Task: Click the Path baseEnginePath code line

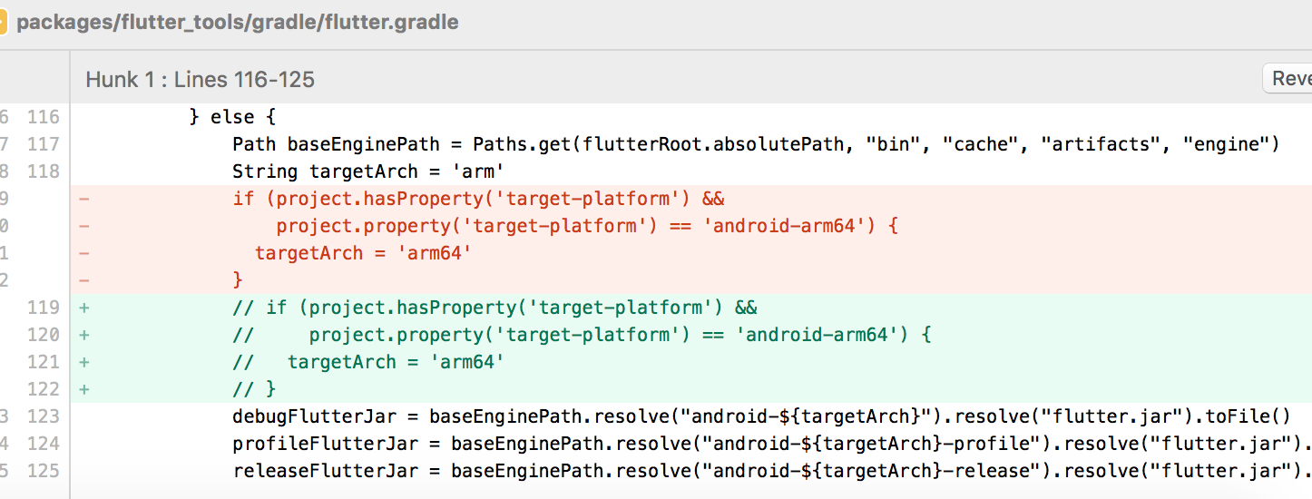Action: coord(755,144)
